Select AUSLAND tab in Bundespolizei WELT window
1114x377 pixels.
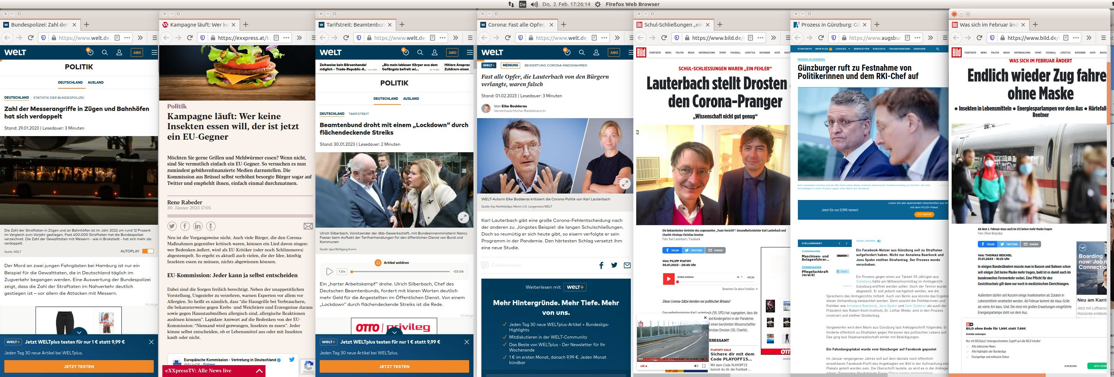click(x=96, y=82)
